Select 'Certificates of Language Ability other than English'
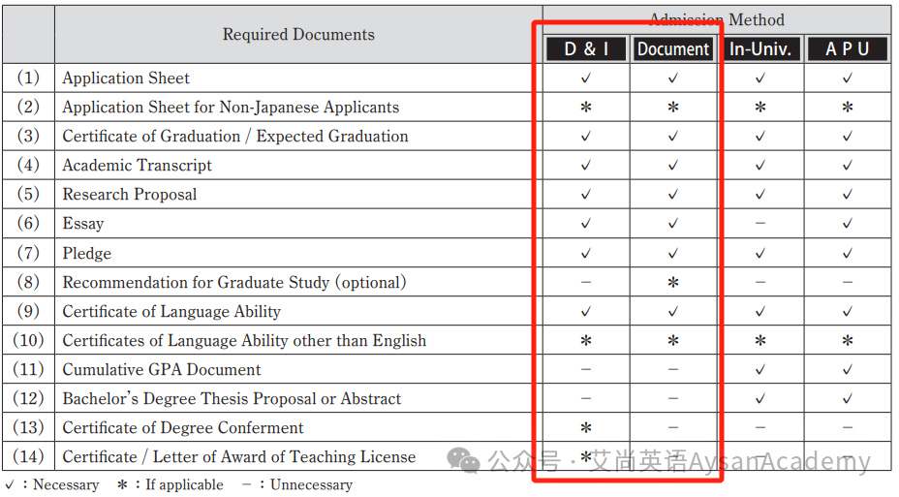The width and height of the screenshot is (899, 497). (244, 340)
